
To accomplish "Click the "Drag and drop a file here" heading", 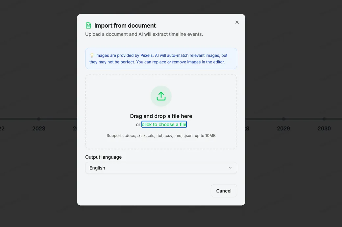I will [x=161, y=116].
